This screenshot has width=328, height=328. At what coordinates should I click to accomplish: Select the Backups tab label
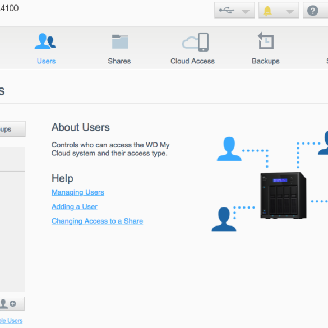[x=266, y=61]
